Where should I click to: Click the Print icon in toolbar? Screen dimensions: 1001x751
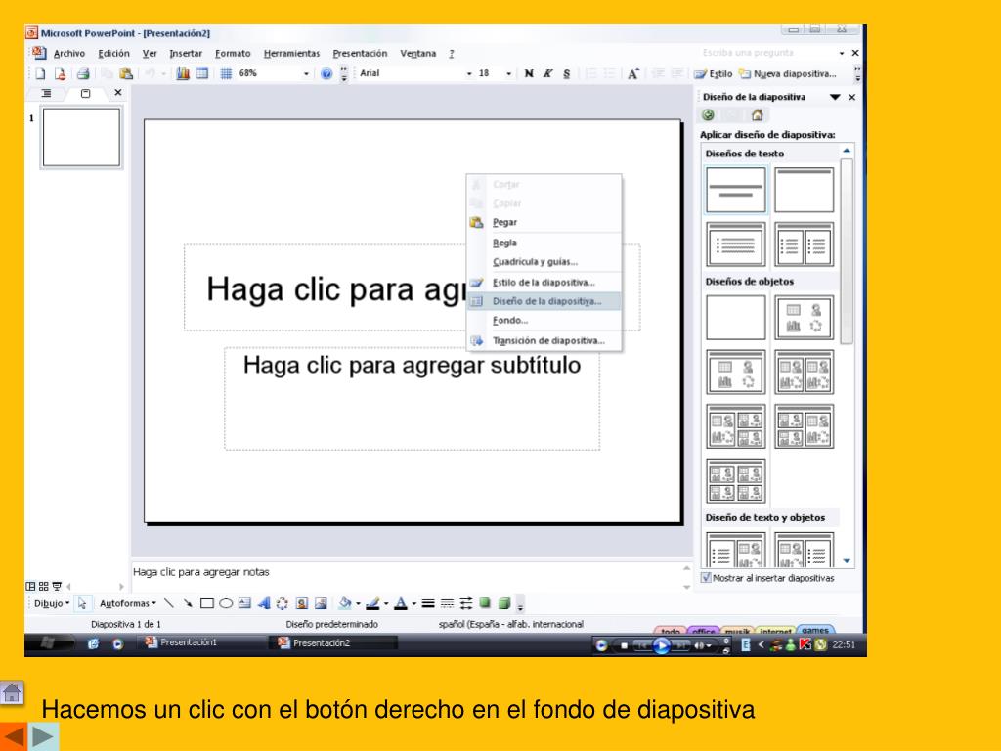point(83,74)
